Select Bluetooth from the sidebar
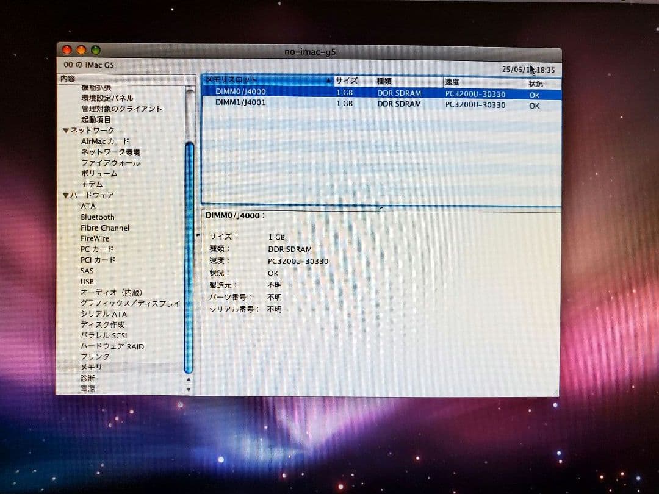 (97, 217)
